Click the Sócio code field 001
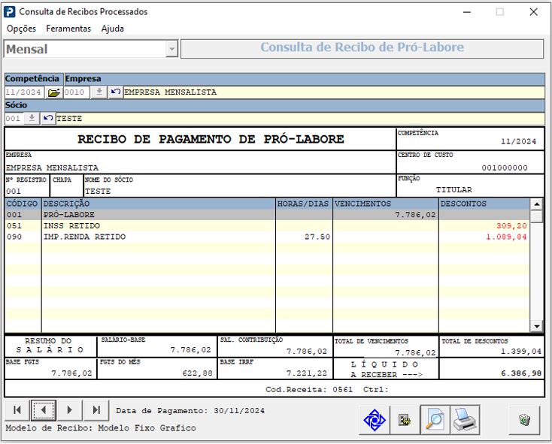Viewport: 552px width, 444px height. [14, 119]
